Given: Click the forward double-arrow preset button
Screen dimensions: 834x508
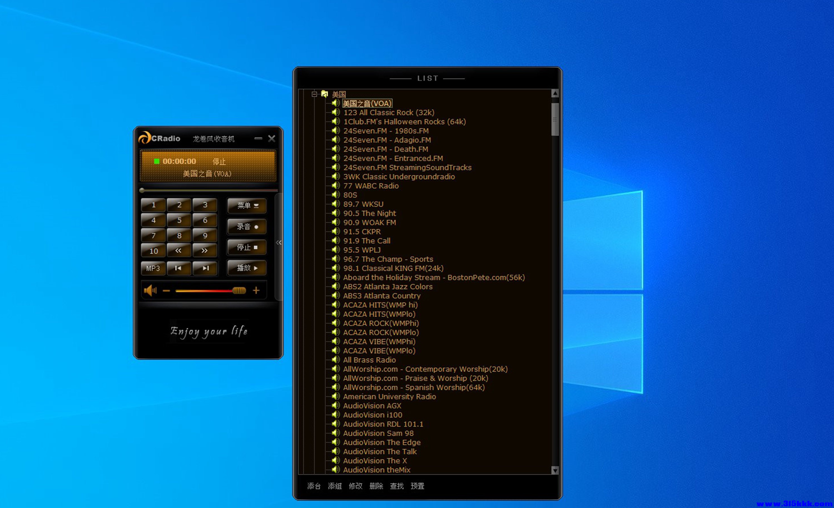Looking at the screenshot, I should tap(205, 251).
